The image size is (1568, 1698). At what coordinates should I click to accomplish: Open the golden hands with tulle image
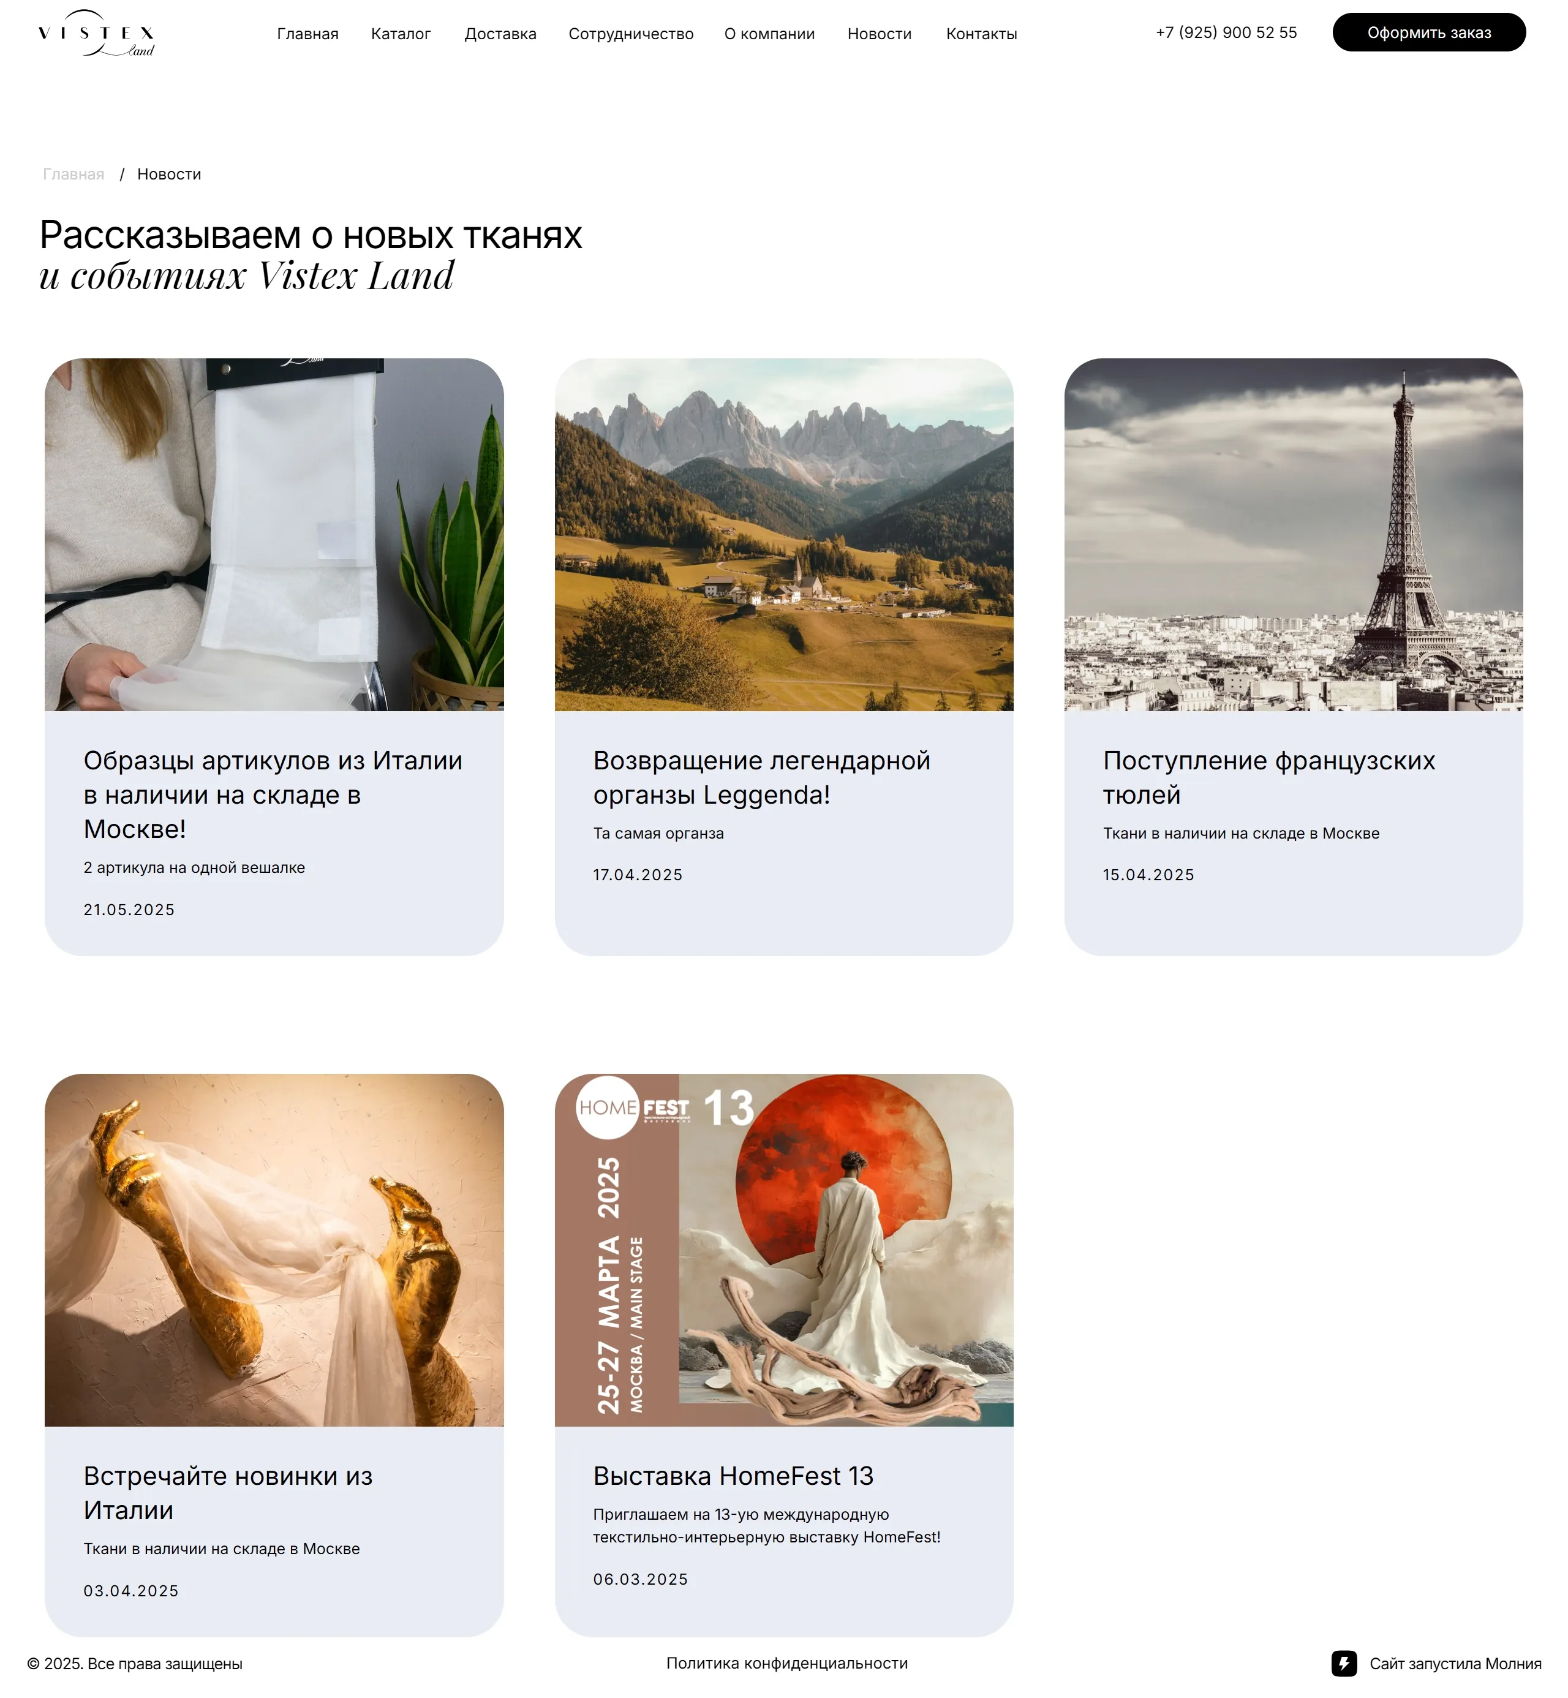pyautogui.click(x=274, y=1250)
